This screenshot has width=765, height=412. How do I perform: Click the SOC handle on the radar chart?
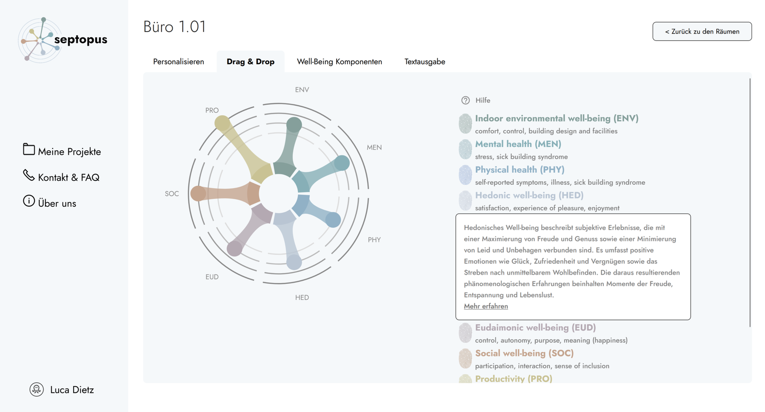click(x=198, y=193)
